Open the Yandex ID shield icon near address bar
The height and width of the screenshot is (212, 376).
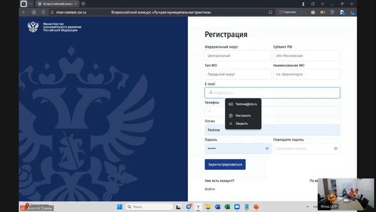coord(34,12)
